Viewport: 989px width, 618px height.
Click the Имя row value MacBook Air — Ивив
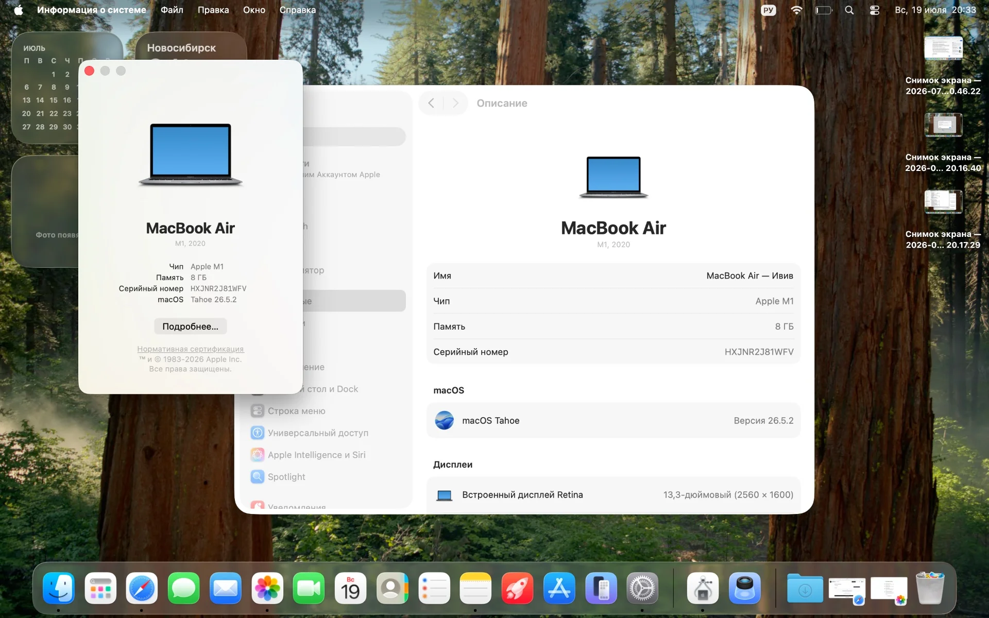(749, 276)
